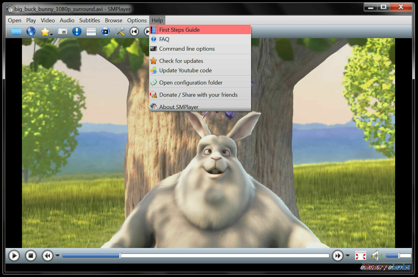Choose Update Youtube code
Image resolution: width=418 pixels, height=277 pixels.
tap(200, 70)
